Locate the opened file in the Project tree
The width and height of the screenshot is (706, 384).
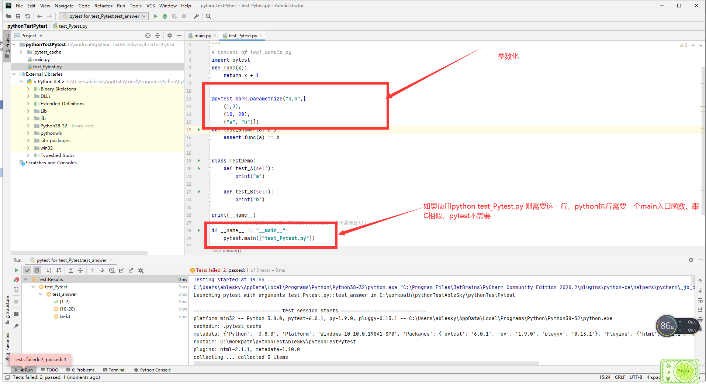148,35
